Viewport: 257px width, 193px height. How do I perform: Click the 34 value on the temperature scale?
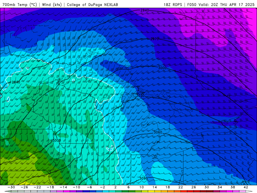[220, 187]
